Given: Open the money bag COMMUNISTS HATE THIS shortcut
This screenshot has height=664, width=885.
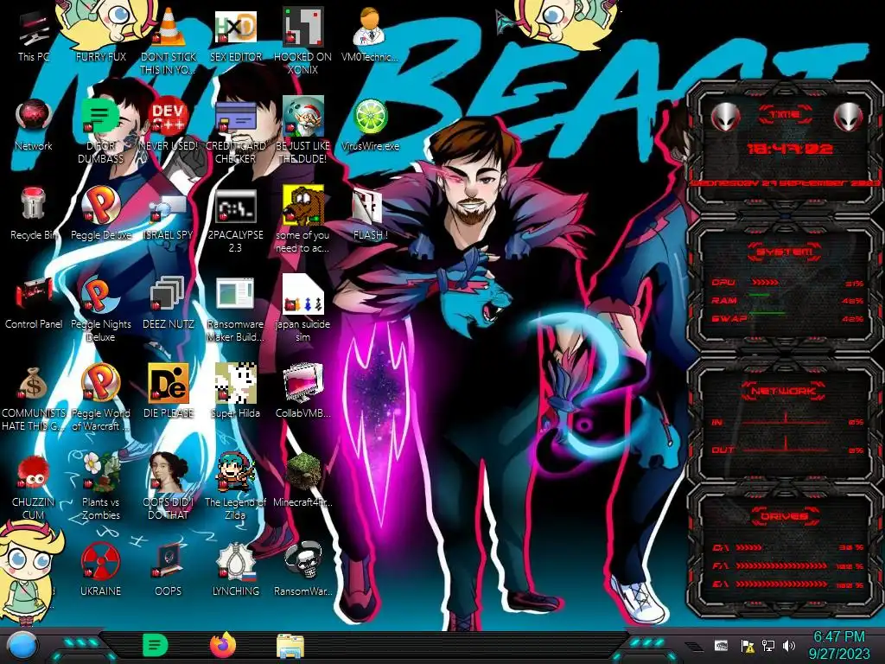Looking at the screenshot, I should (x=34, y=384).
